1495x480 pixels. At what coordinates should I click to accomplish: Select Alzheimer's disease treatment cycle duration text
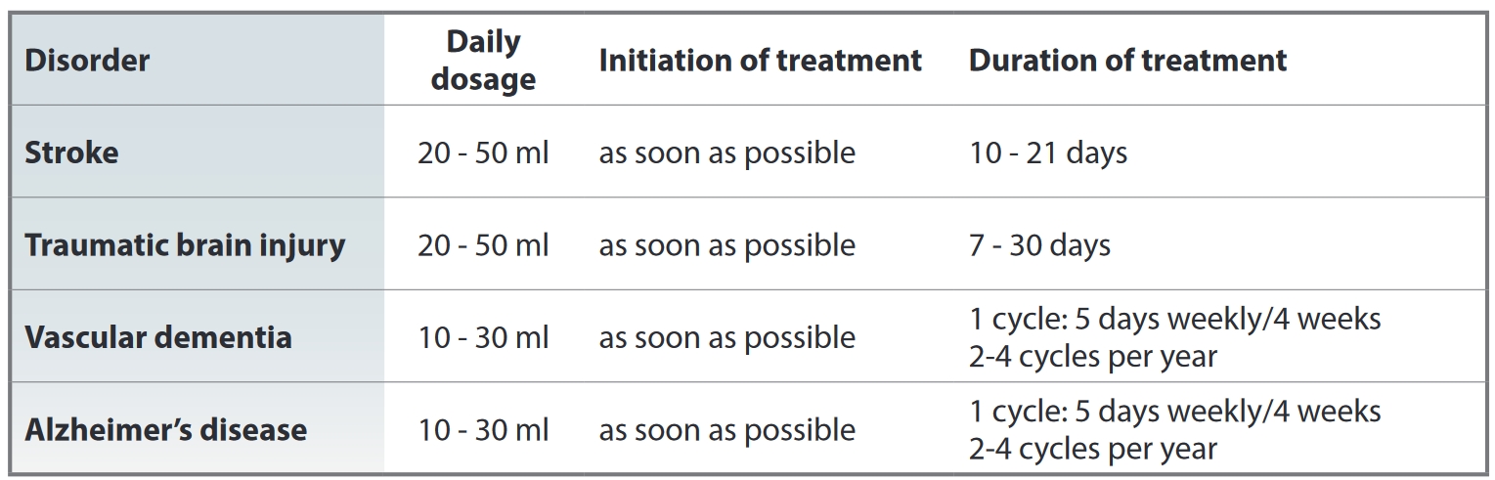pos(1174,429)
